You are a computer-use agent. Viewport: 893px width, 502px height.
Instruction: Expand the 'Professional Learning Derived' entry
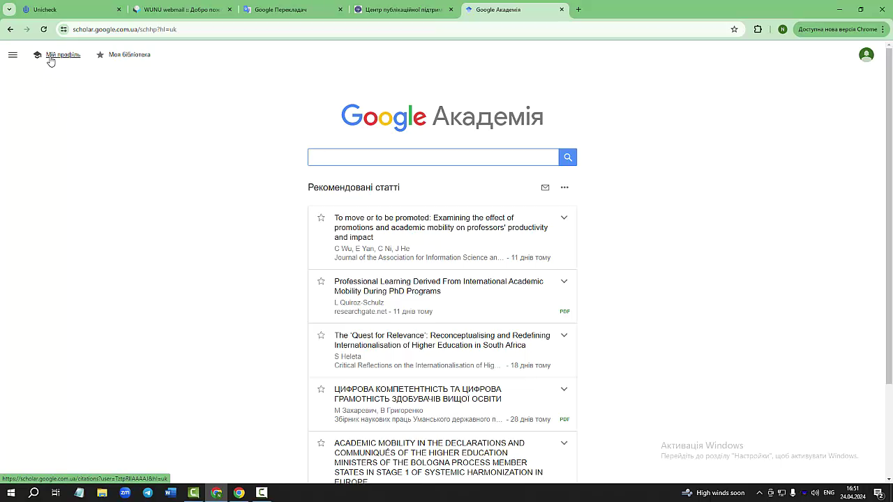point(564,281)
